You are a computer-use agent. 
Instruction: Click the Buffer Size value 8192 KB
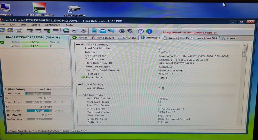click(163, 122)
